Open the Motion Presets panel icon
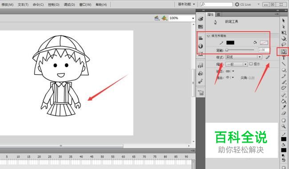The width and height of the screenshot is (289, 169). point(201,81)
